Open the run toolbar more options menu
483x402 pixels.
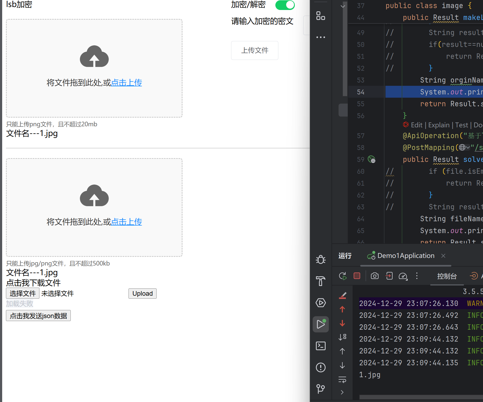point(417,276)
